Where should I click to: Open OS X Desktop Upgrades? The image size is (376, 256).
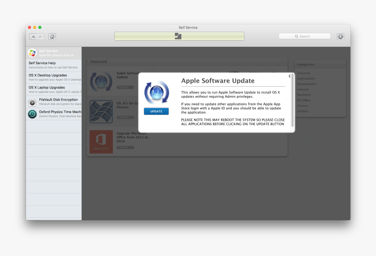54,77
